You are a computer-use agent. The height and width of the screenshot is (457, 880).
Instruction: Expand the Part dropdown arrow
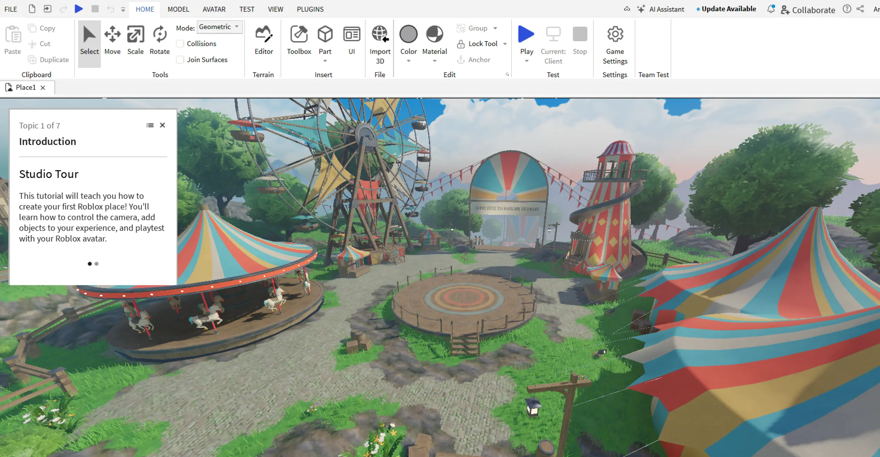[x=325, y=61]
